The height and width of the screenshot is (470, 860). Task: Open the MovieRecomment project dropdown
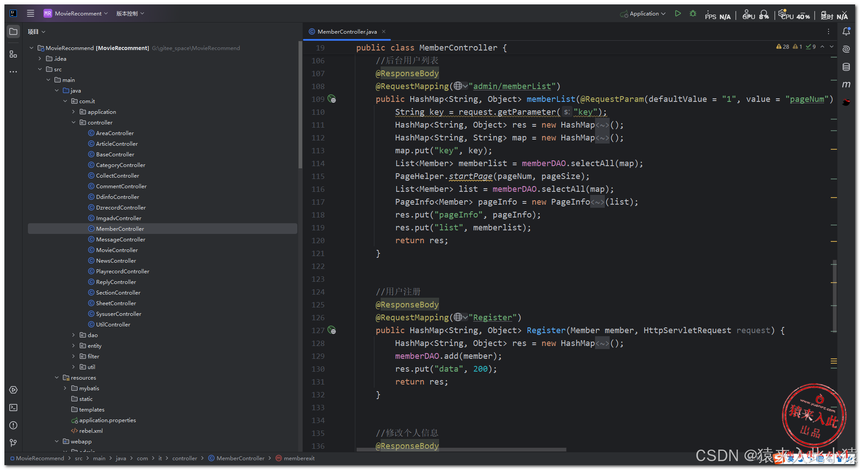click(x=76, y=13)
